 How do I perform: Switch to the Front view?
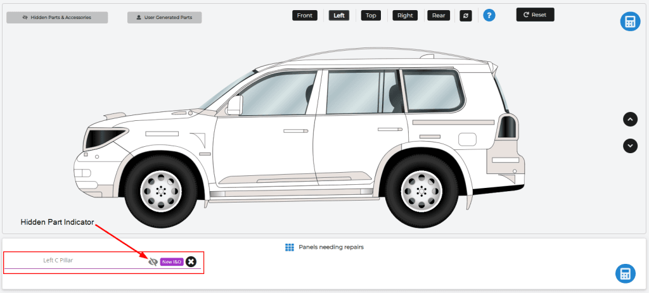point(305,15)
